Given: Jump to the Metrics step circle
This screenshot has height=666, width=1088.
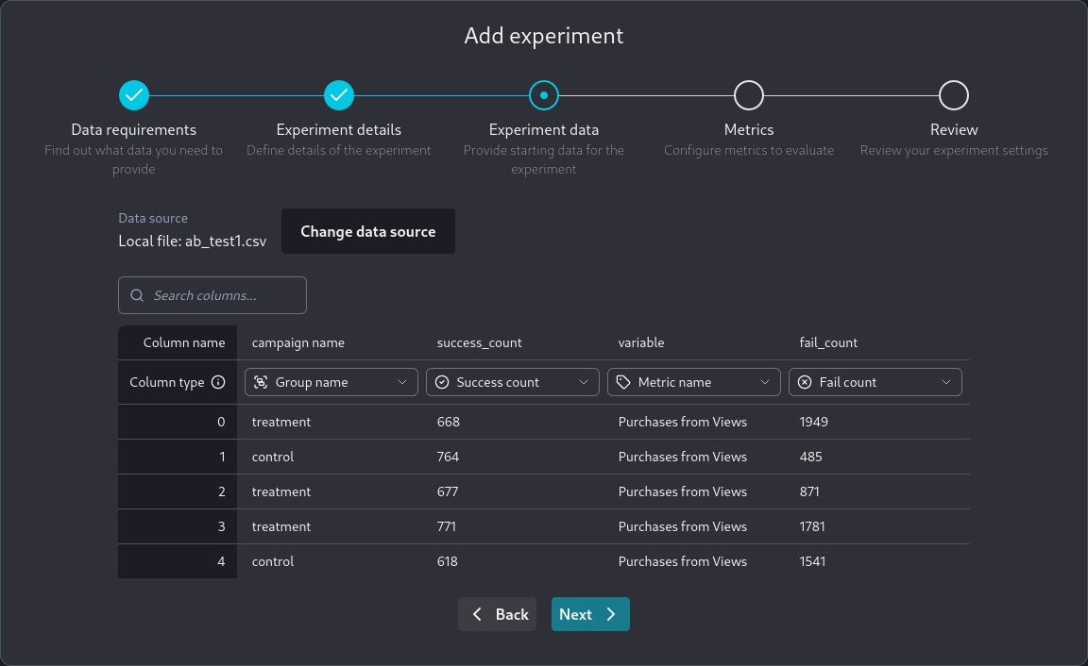Looking at the screenshot, I should point(749,95).
